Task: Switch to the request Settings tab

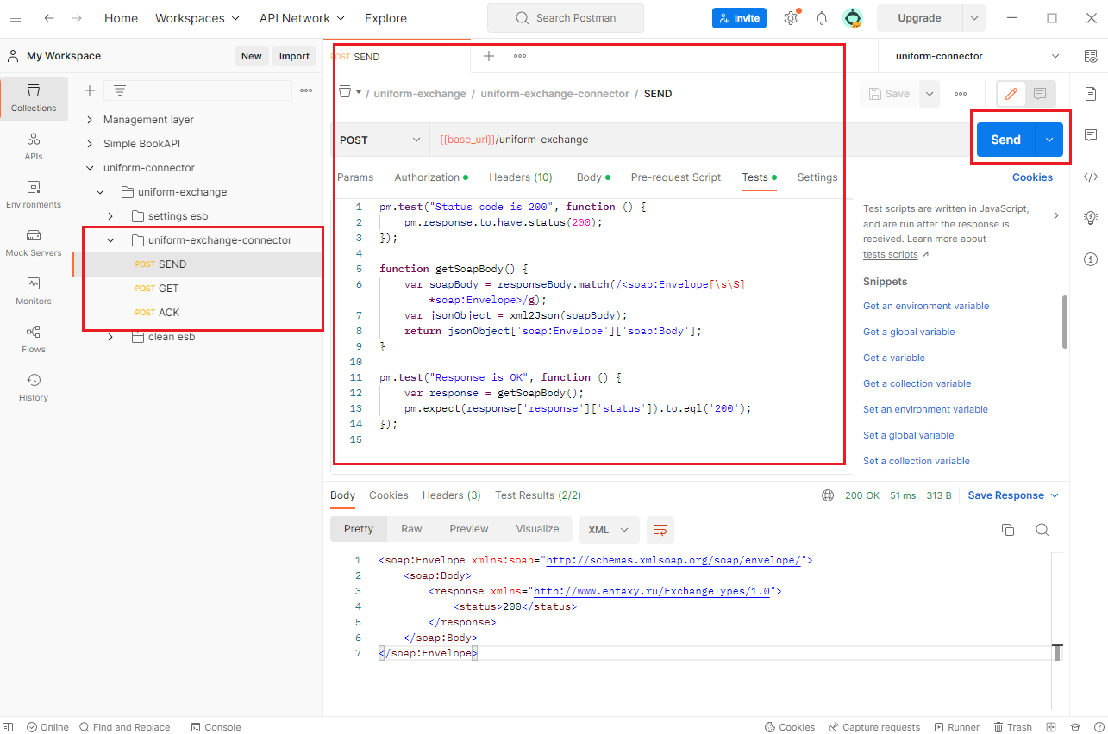Action: pos(817,177)
